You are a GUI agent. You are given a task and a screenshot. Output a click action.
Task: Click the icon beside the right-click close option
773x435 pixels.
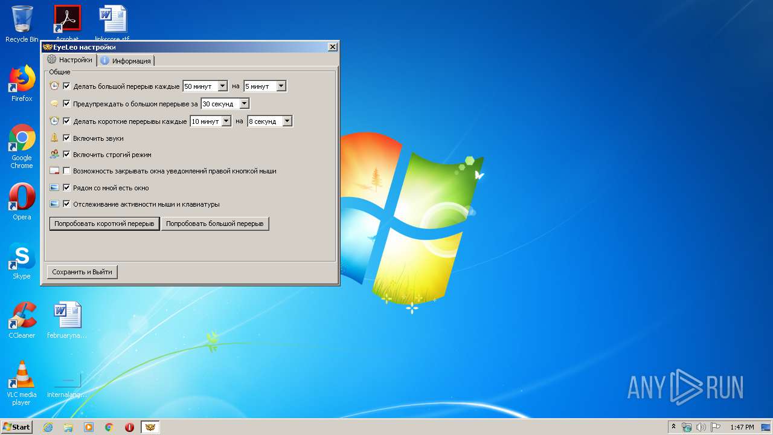click(54, 171)
